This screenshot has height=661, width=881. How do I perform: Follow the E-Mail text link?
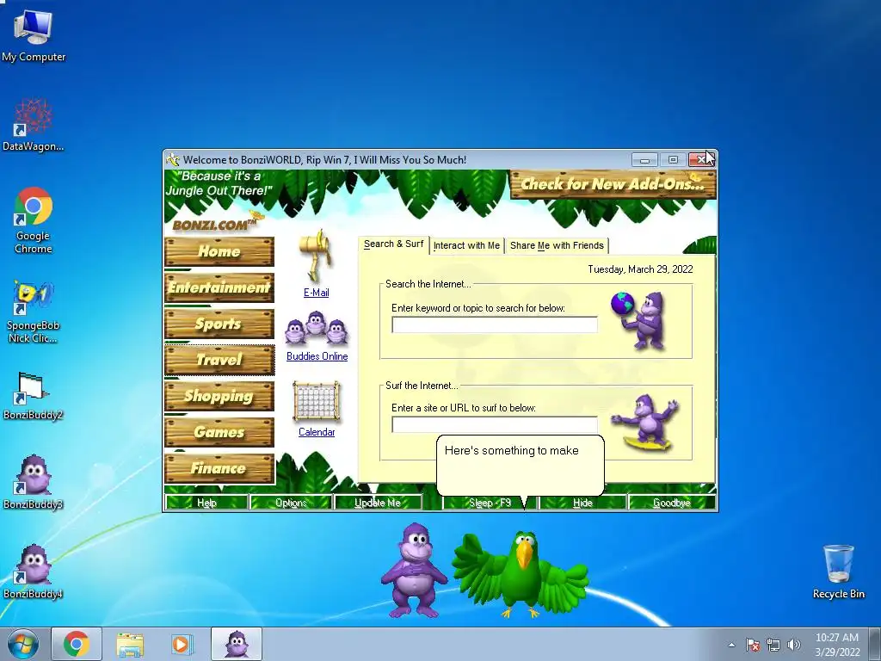317,293
